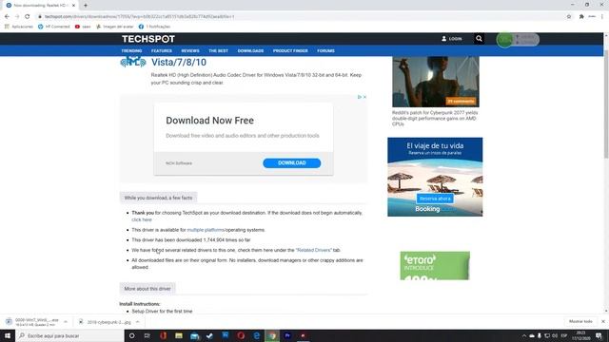Open The Best menu item
The width and height of the screenshot is (609, 342).
(x=218, y=50)
